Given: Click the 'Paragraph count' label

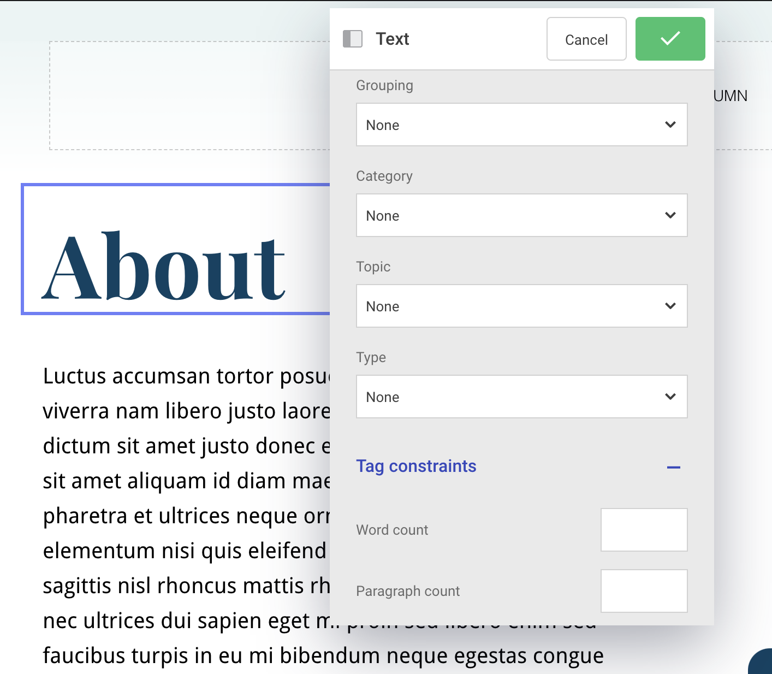Looking at the screenshot, I should pos(408,591).
